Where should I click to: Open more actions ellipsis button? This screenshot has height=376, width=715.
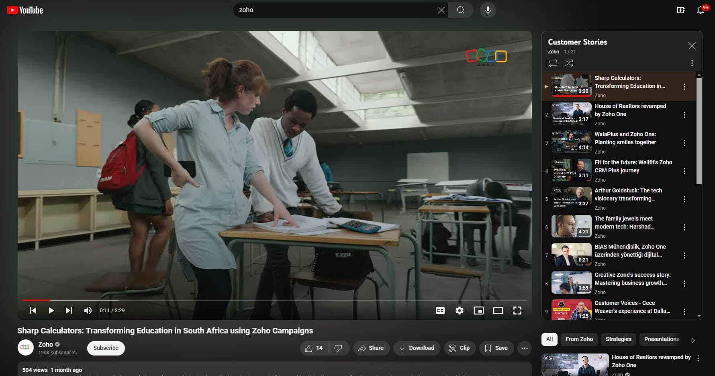(x=525, y=348)
